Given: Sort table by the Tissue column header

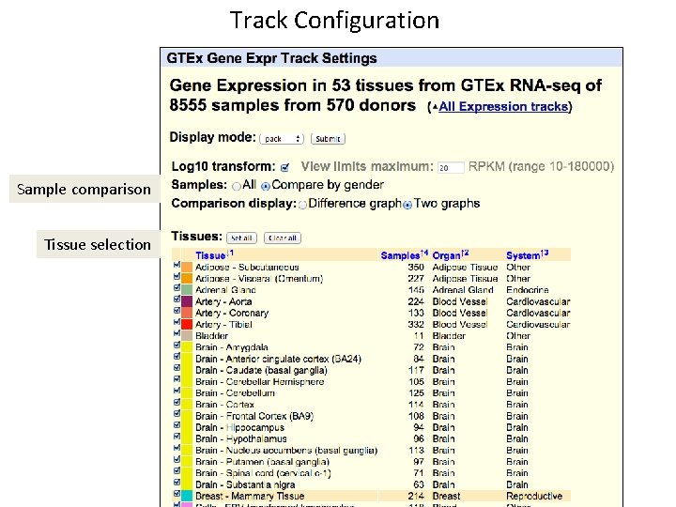Looking at the screenshot, I should point(210,255).
